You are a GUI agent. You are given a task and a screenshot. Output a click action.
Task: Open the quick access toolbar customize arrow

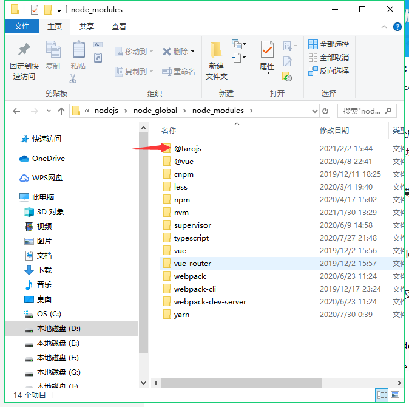tap(59, 10)
